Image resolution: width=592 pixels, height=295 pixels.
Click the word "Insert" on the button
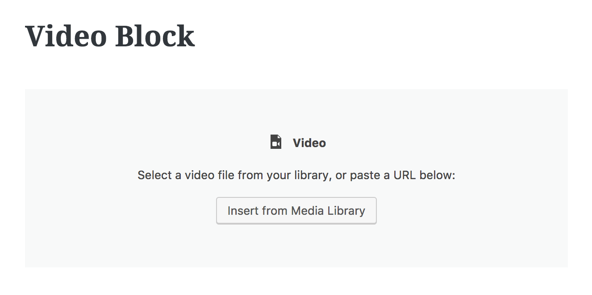(241, 210)
